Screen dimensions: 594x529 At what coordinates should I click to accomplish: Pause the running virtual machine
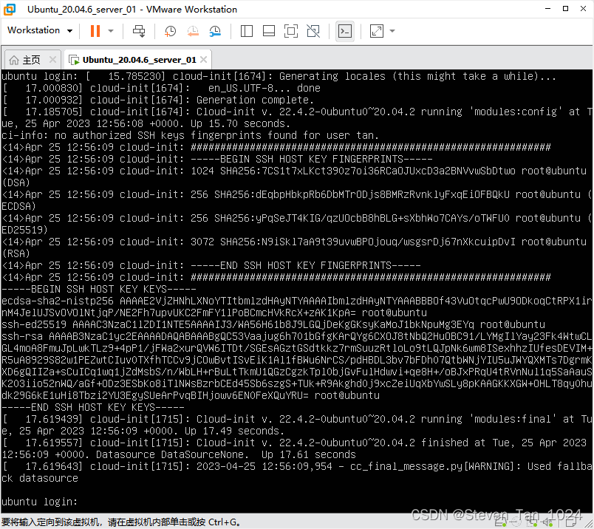click(x=95, y=31)
